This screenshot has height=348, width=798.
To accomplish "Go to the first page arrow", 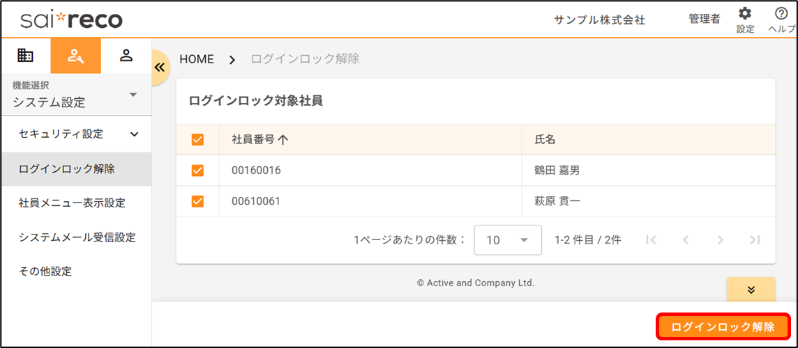I will pyautogui.click(x=651, y=240).
